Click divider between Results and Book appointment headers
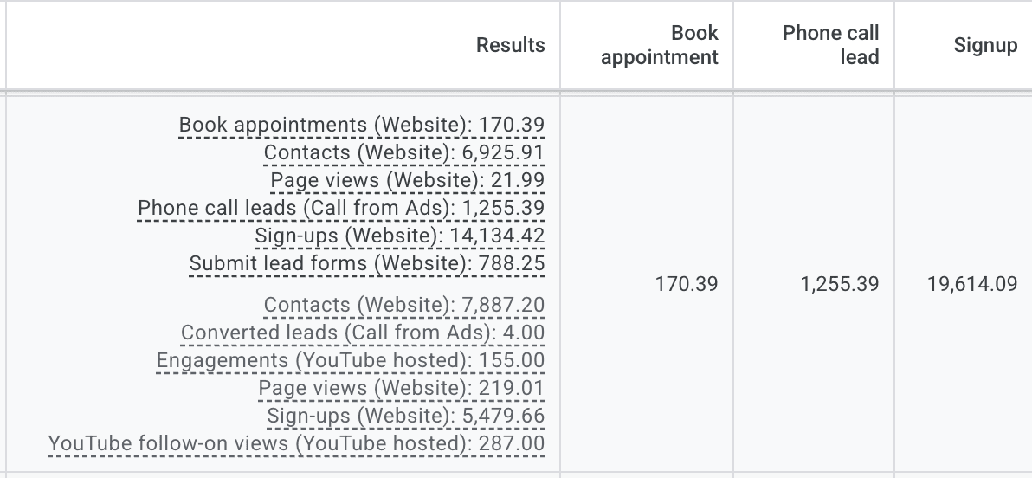The height and width of the screenshot is (478, 1032). pyautogui.click(x=560, y=45)
